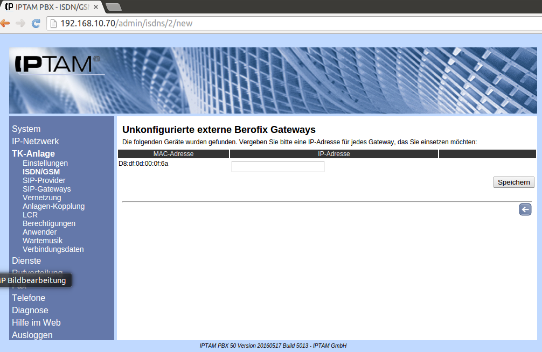The width and height of the screenshot is (542, 352).
Task: Click the blue back arrow icon
Action: click(x=525, y=209)
